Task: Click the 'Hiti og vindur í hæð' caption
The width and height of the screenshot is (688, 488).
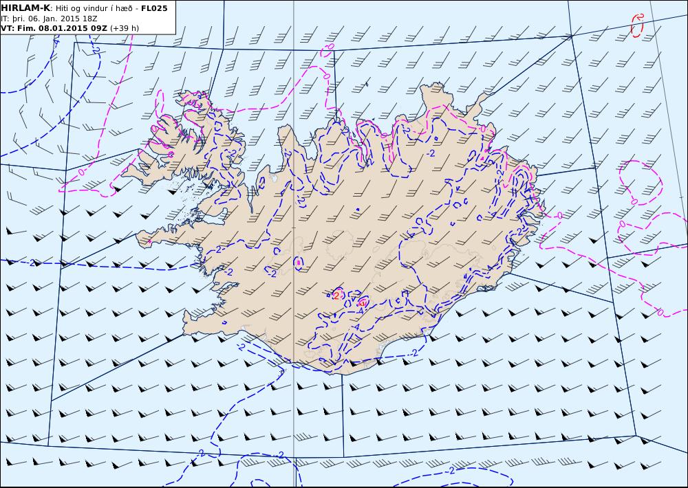Action: 94,9
